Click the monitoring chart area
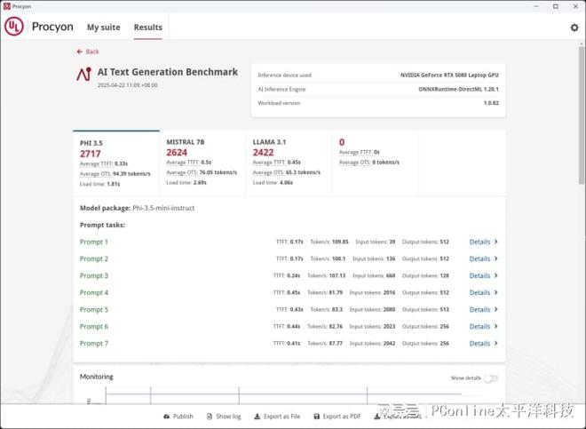586x429 pixels. tap(284, 395)
